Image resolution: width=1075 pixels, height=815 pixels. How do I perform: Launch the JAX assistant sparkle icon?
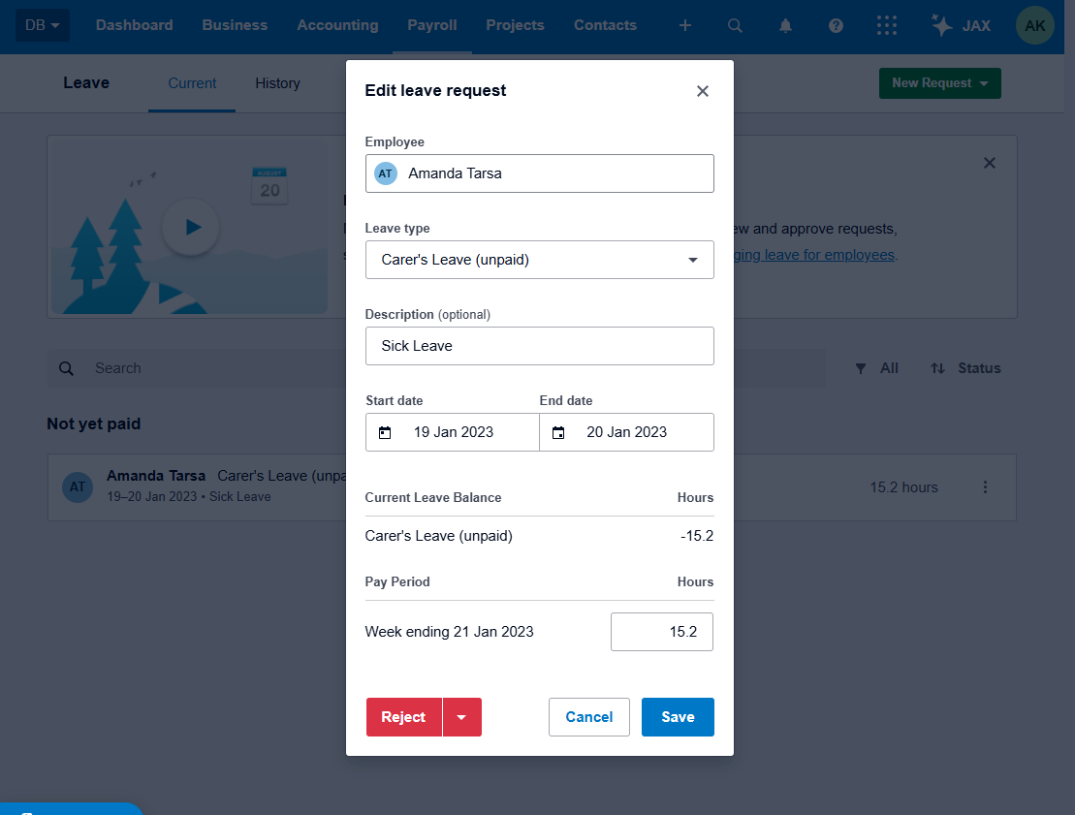pyautogui.click(x=941, y=26)
